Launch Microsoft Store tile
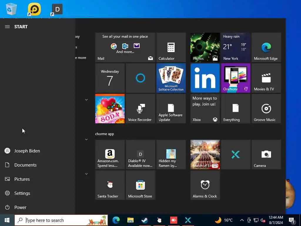301x226 pixels. 140,185
